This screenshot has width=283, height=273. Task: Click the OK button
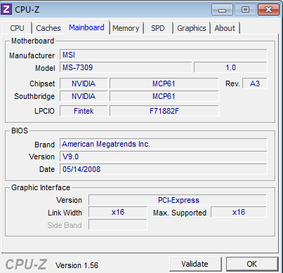click(x=252, y=264)
